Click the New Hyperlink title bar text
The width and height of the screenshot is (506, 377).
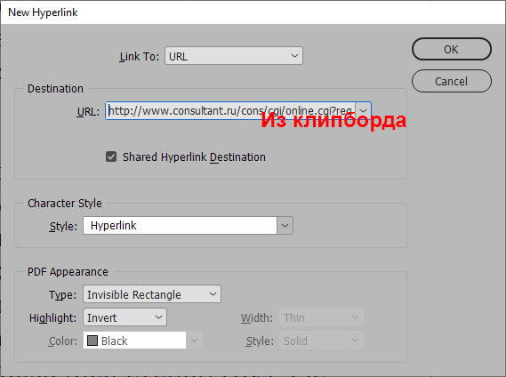(43, 12)
